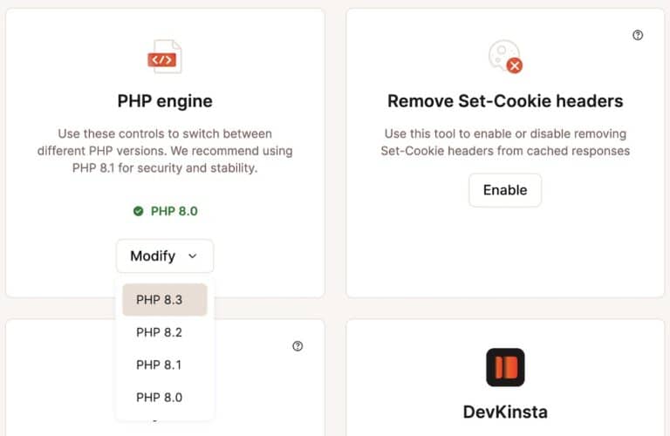
Task: Open help for Remove Set-Cookie headers
Action: click(x=638, y=35)
